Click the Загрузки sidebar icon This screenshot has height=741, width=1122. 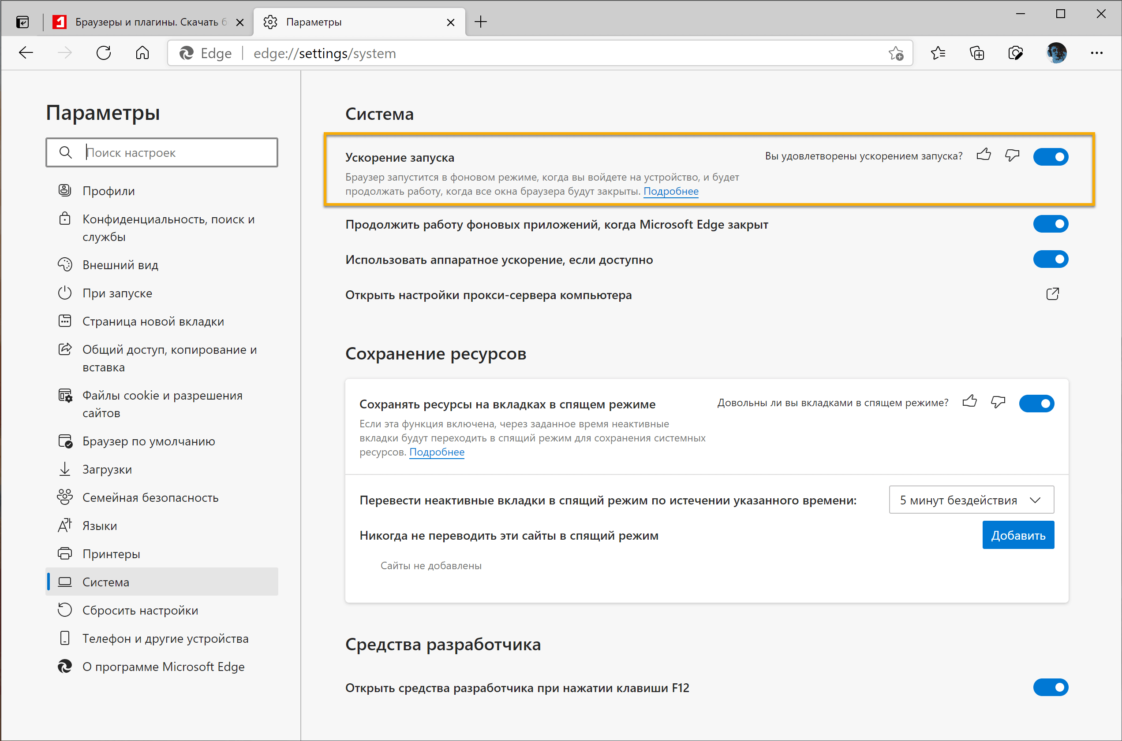(65, 470)
